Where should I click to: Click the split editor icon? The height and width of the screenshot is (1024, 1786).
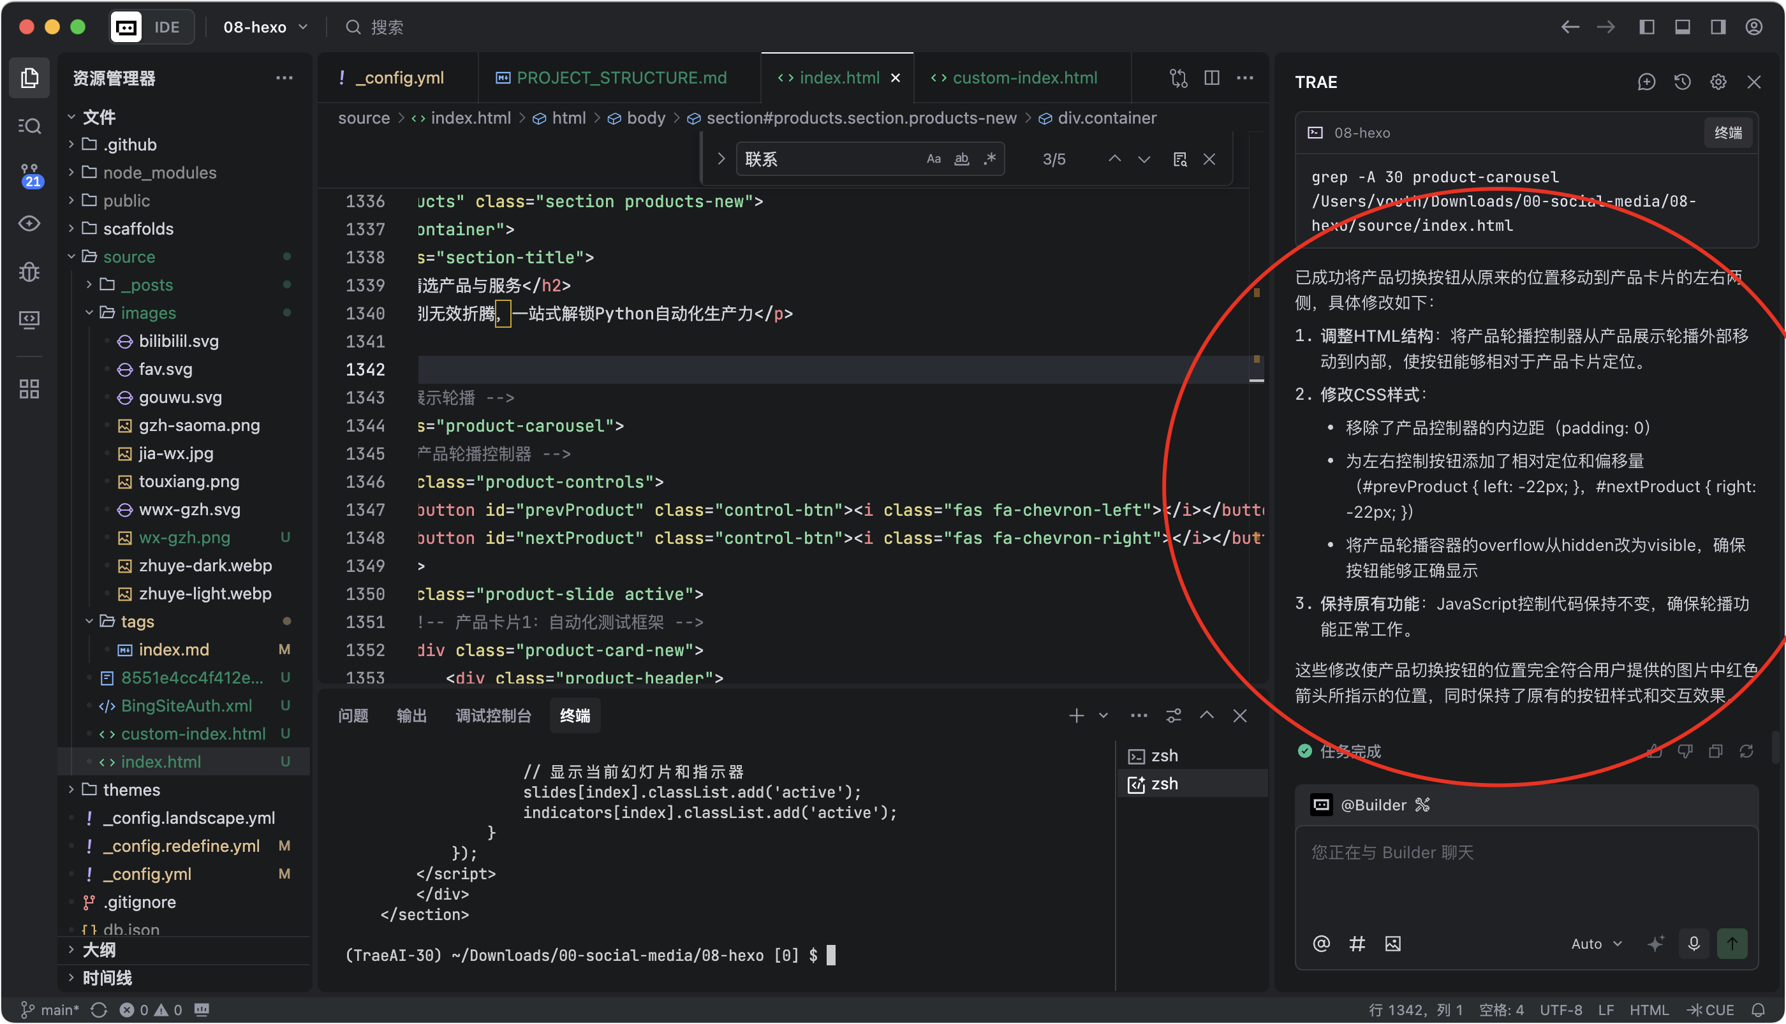tap(1211, 78)
